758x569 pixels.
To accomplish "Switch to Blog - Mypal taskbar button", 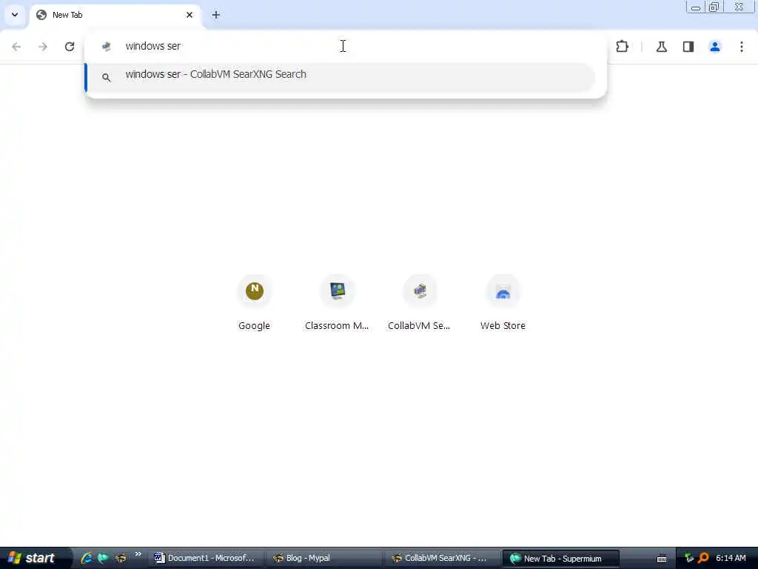I will [324, 558].
